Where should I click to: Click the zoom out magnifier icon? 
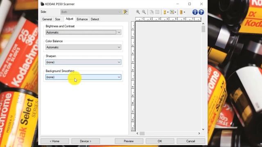tap(144, 12)
